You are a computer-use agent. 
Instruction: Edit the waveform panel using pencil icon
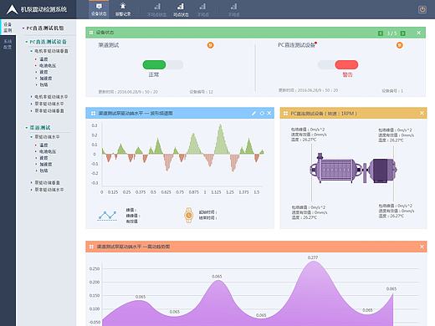[253, 113]
